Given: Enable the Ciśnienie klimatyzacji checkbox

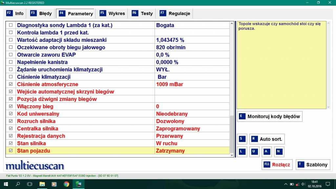Looking at the screenshot, I should coord(11,77).
